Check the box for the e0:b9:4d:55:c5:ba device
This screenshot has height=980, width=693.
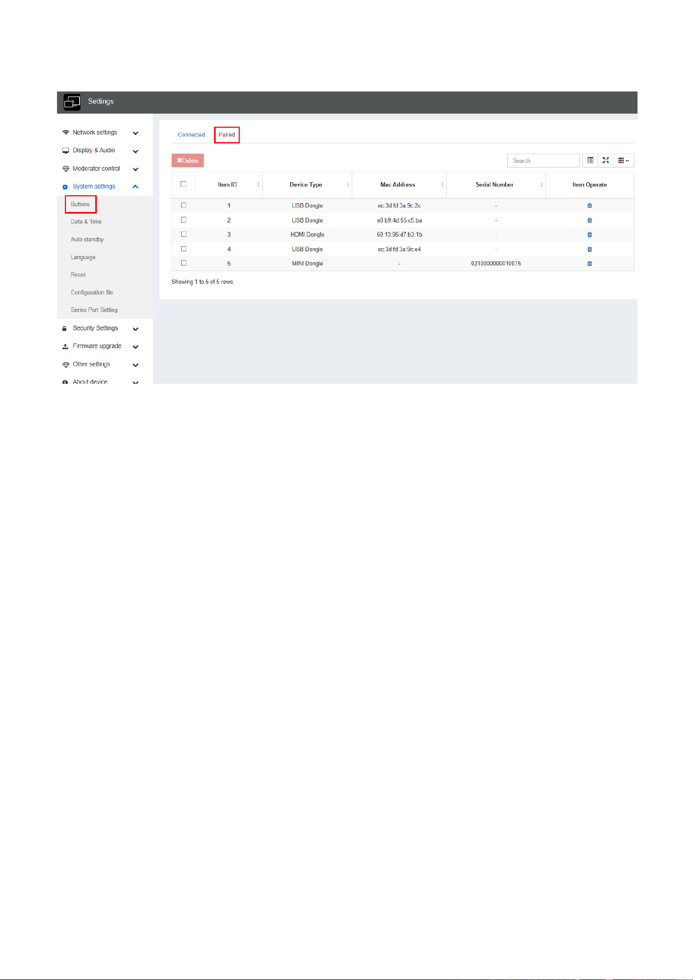tap(184, 220)
